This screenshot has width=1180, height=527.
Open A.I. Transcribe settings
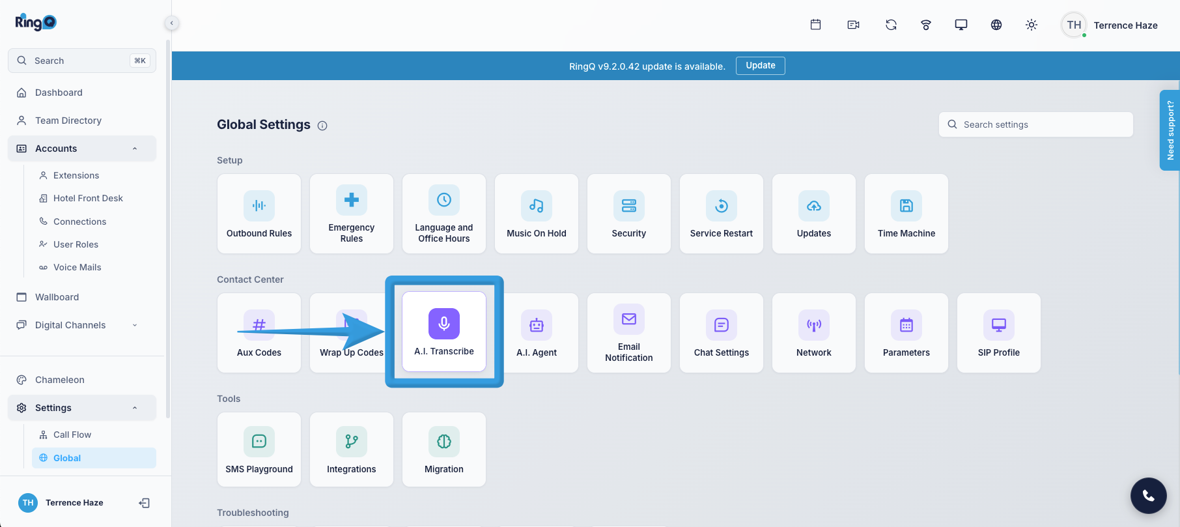[x=444, y=332]
